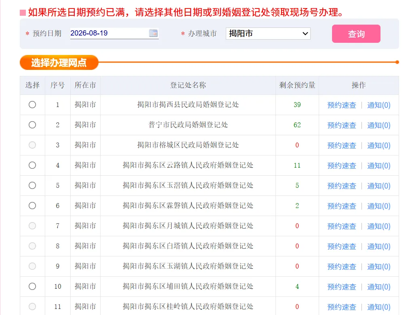Screen dimensions: 412x315
Task: Click the 办理城市 label
Action: tap(202, 34)
